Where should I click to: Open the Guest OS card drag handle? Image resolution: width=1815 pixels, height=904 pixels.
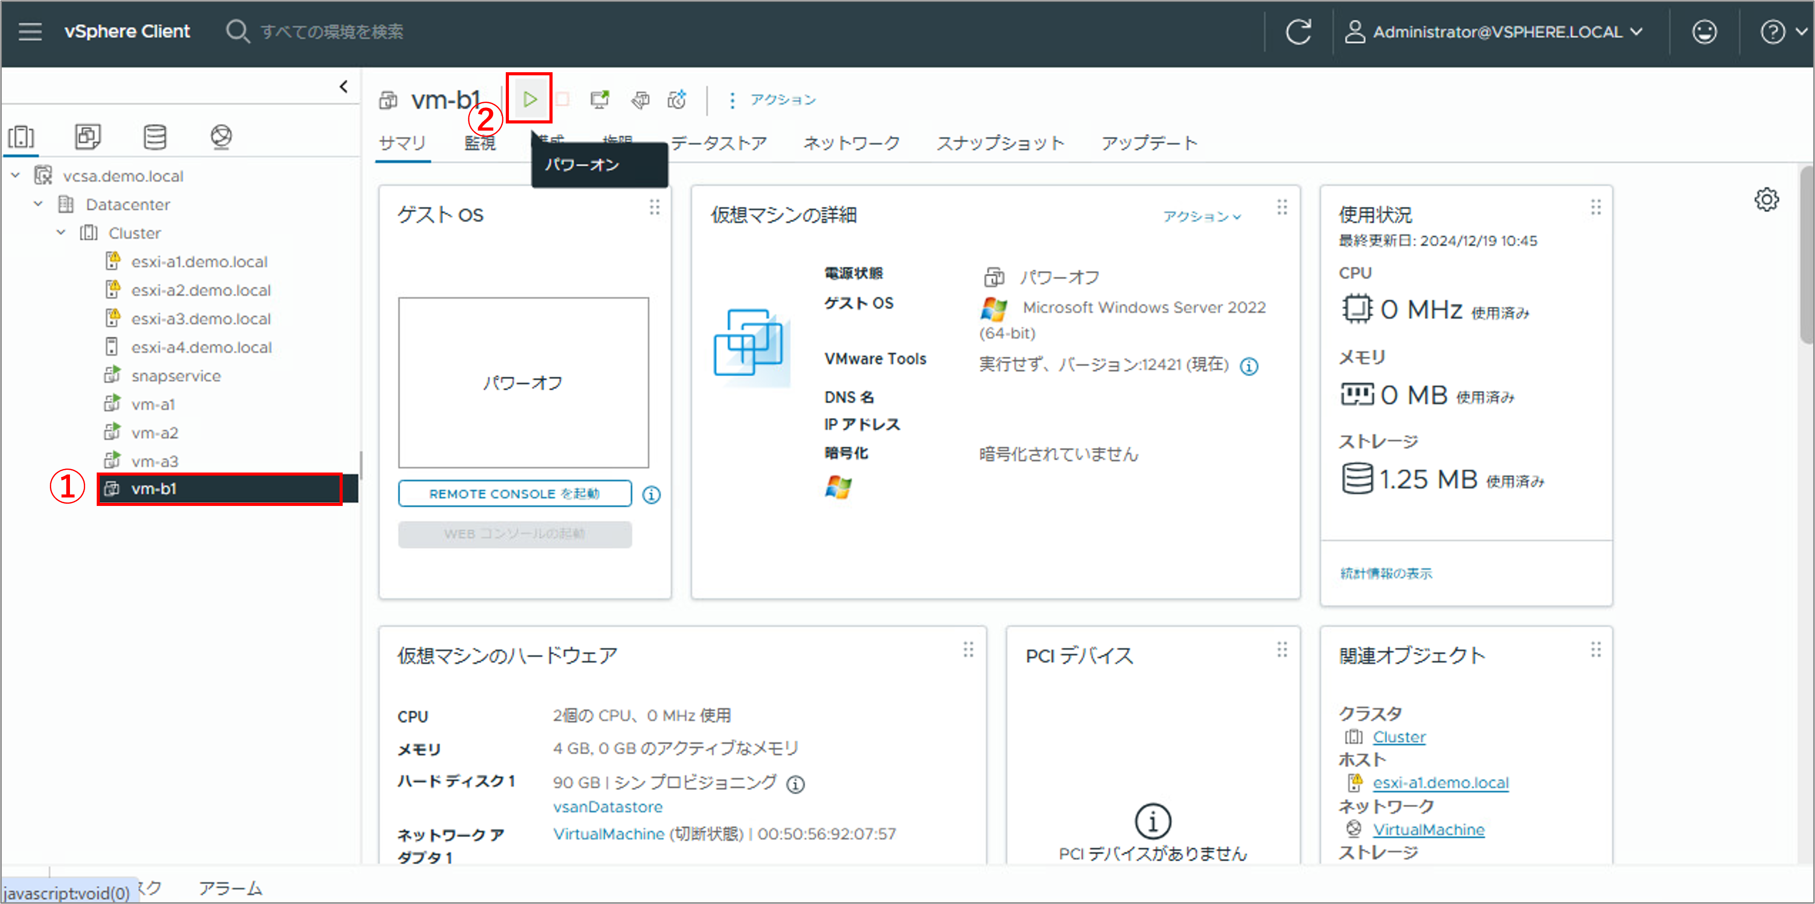coord(655,207)
